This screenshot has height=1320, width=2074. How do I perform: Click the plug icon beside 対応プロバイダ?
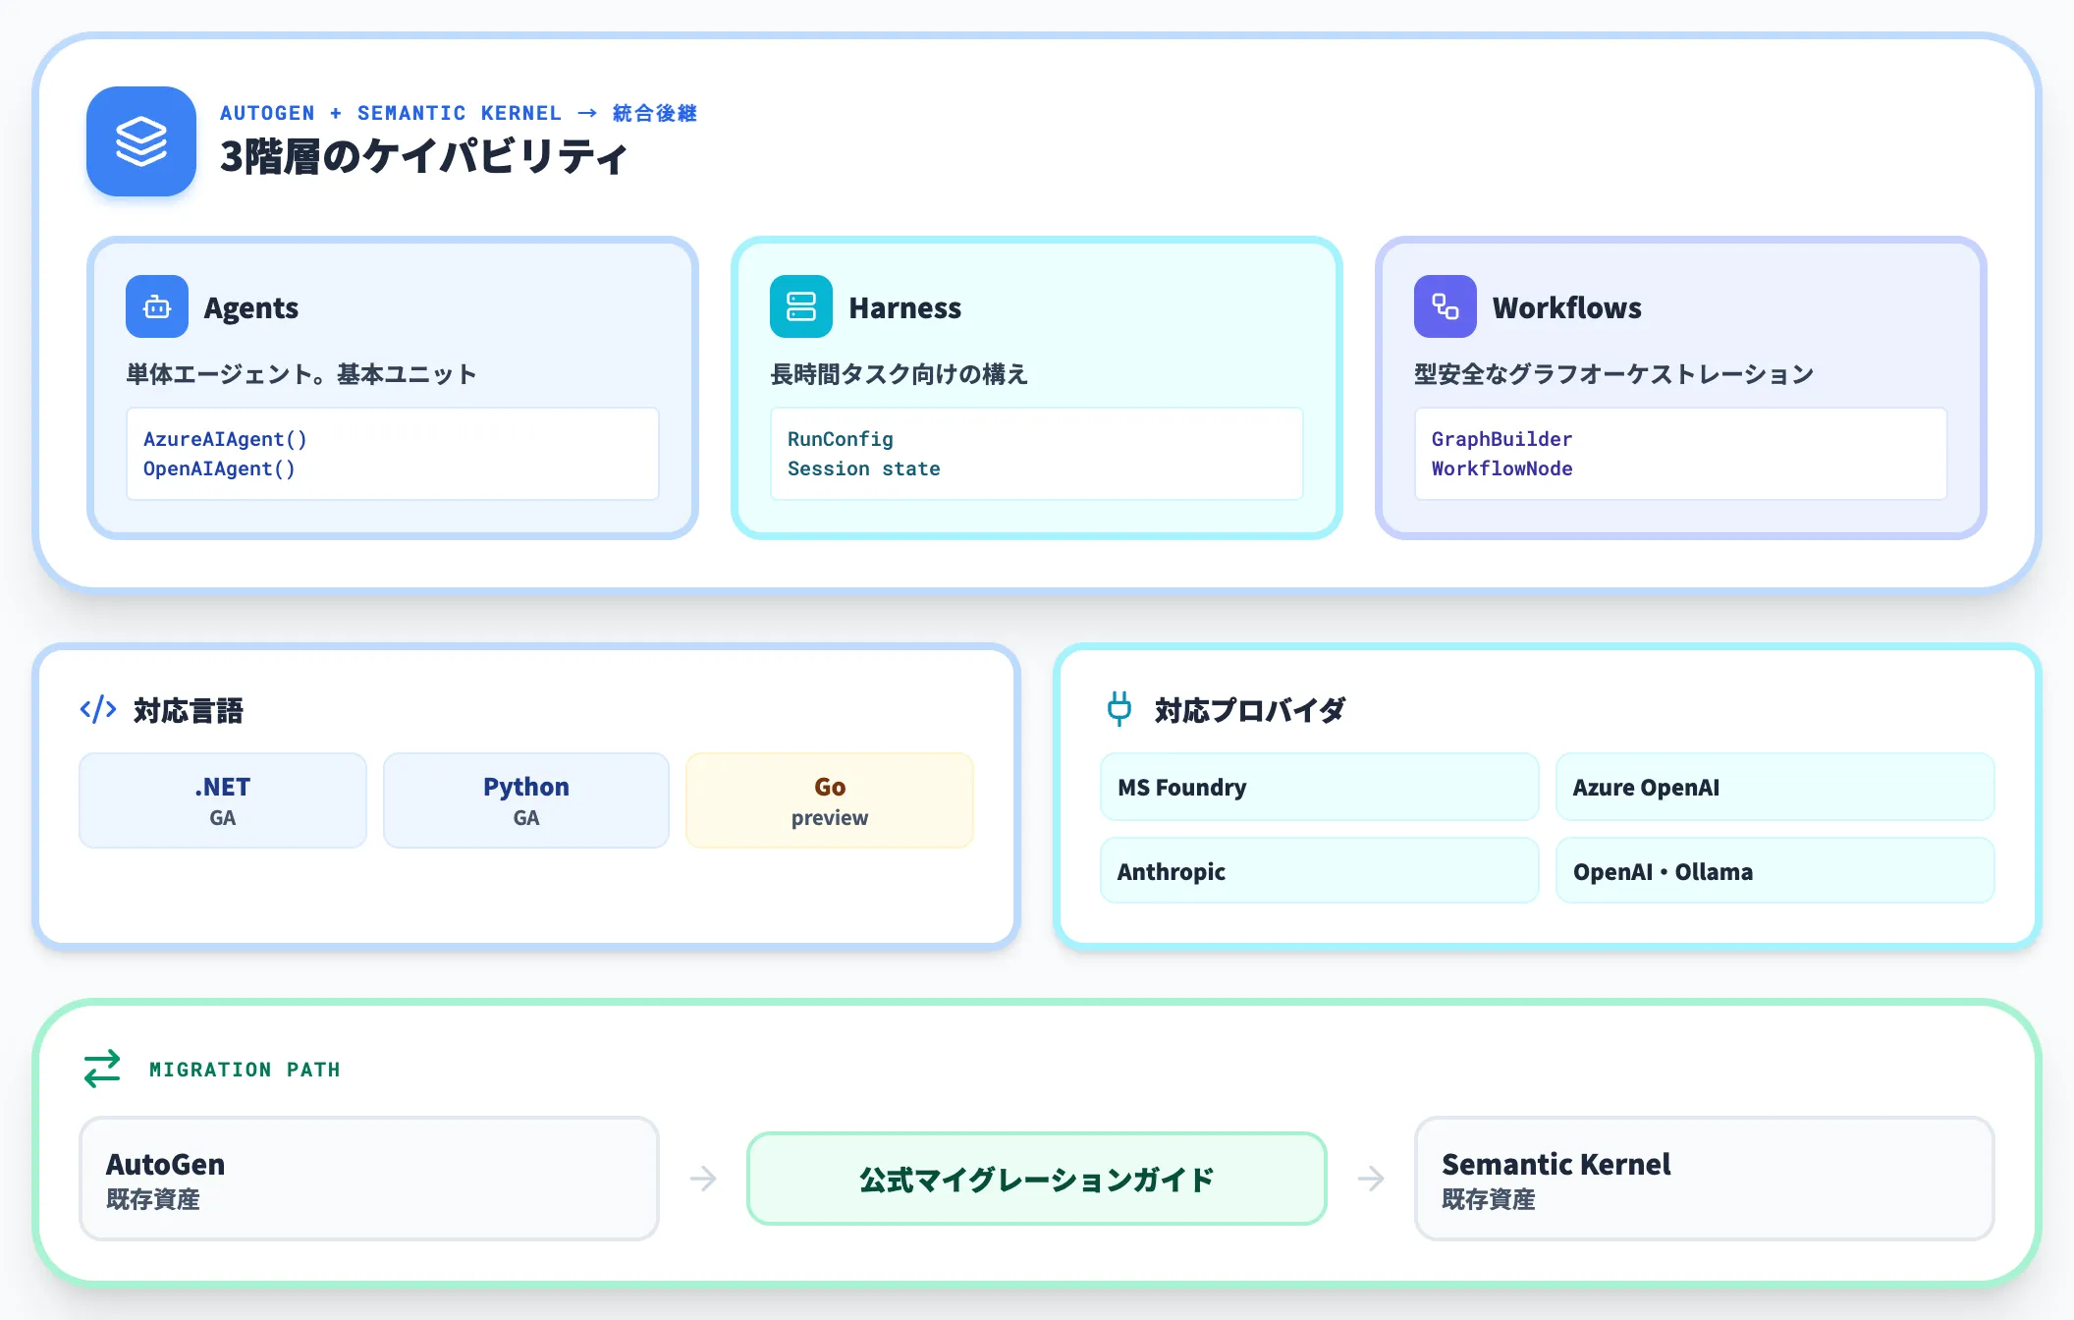click(1119, 709)
